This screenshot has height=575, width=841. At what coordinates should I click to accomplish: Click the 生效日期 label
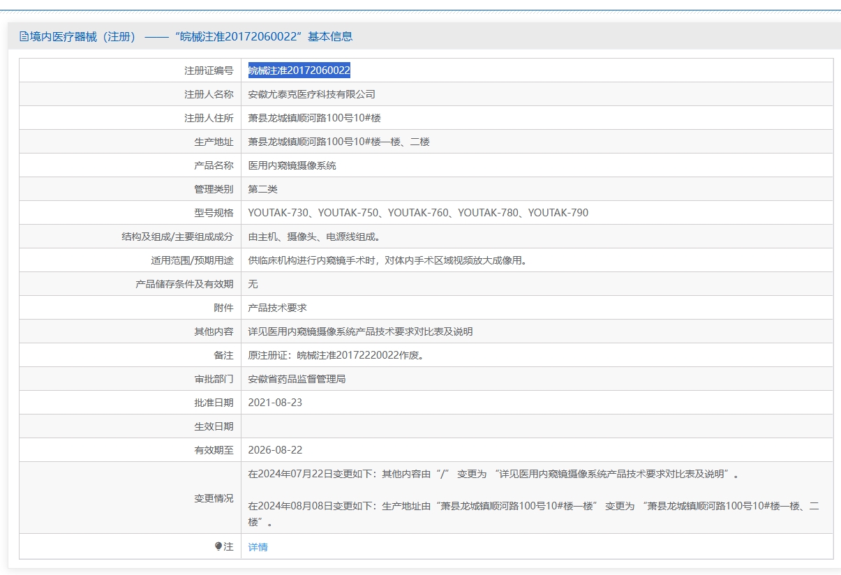tap(214, 426)
